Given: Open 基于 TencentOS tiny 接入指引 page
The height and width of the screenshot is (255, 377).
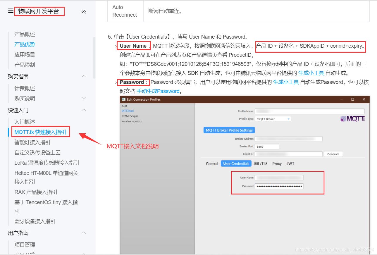Looking at the screenshot, I should [x=46, y=207].
